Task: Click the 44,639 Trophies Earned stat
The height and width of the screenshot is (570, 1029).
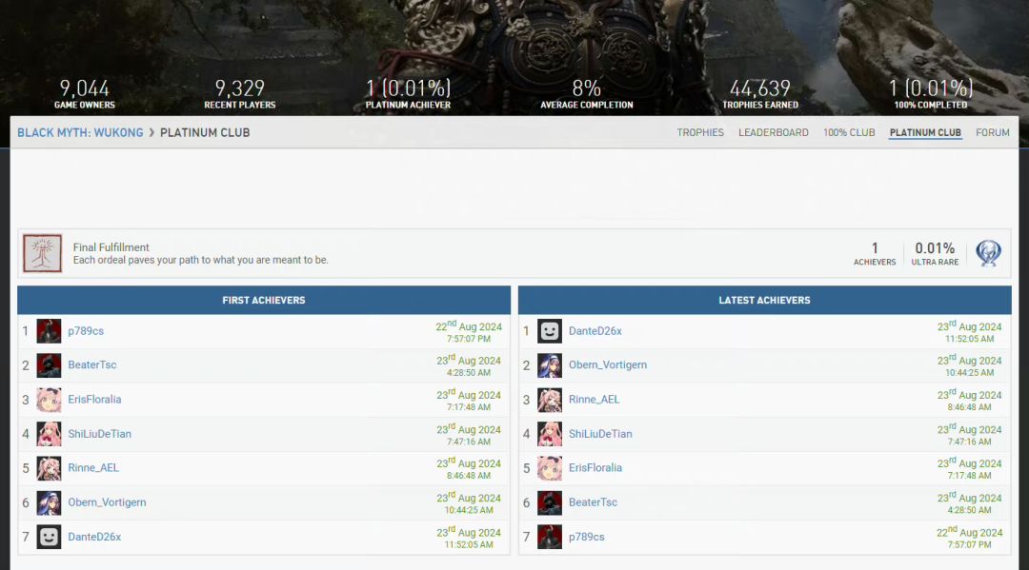Action: click(x=760, y=93)
